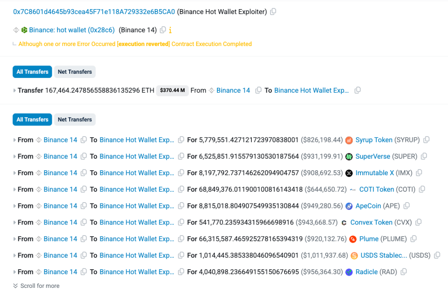Open the Convex Token link
Viewport: 448px width, 297px height.
[371, 222]
